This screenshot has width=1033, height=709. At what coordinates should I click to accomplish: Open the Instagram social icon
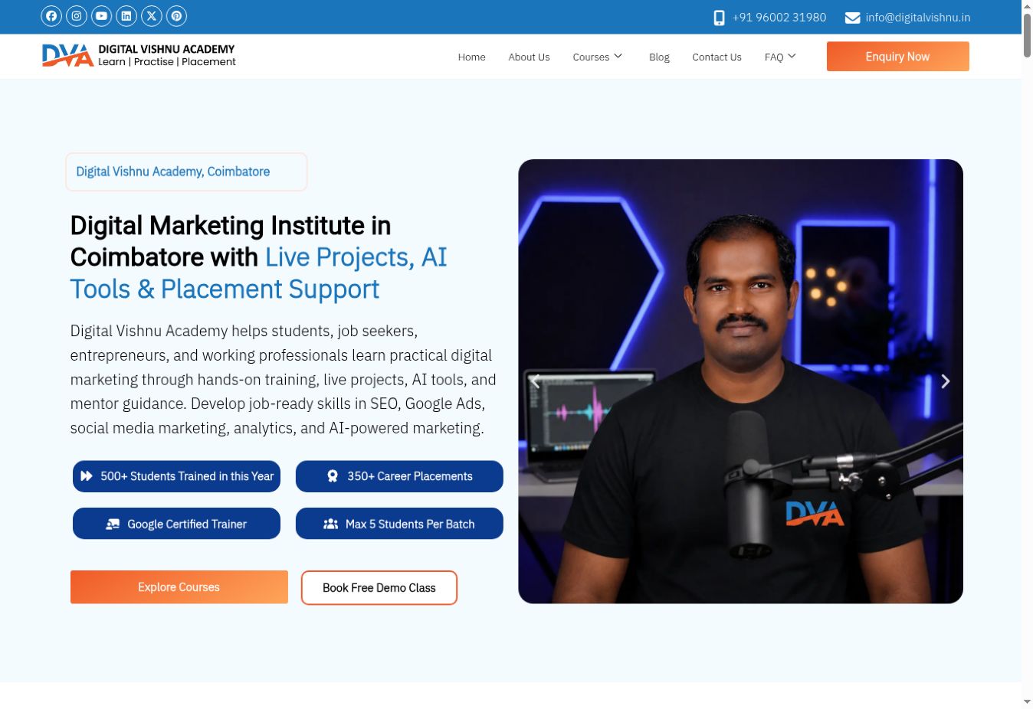pos(76,16)
